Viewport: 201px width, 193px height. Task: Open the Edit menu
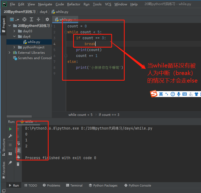[21, 4]
